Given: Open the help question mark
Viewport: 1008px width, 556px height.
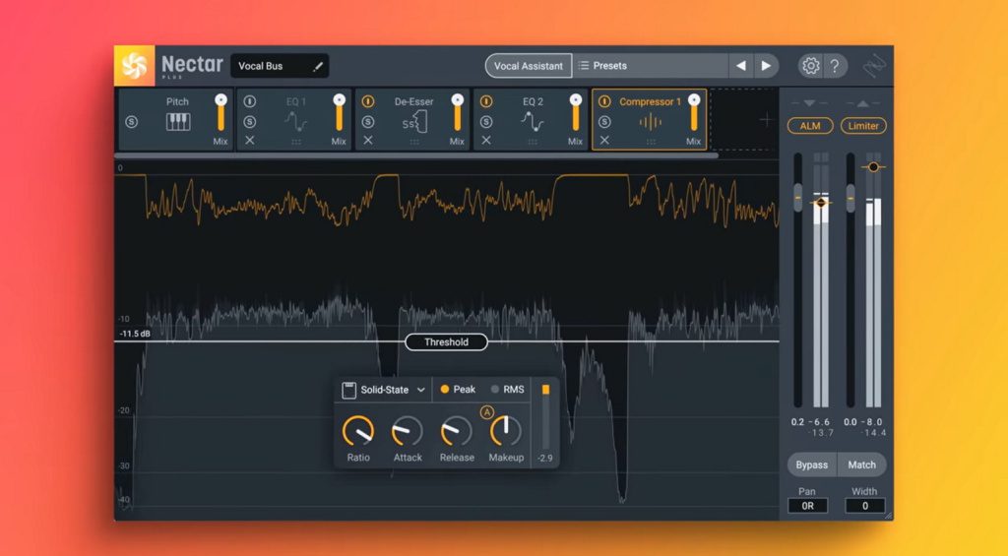Looking at the screenshot, I should (835, 66).
